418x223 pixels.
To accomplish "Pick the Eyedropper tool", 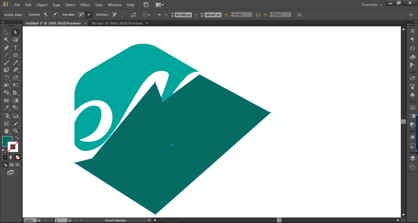I will 6,108.
